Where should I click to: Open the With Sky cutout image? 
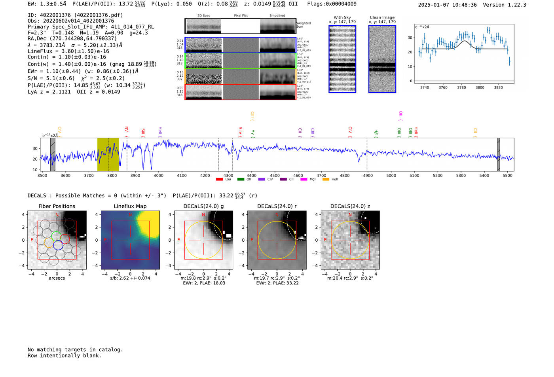tap(342, 59)
